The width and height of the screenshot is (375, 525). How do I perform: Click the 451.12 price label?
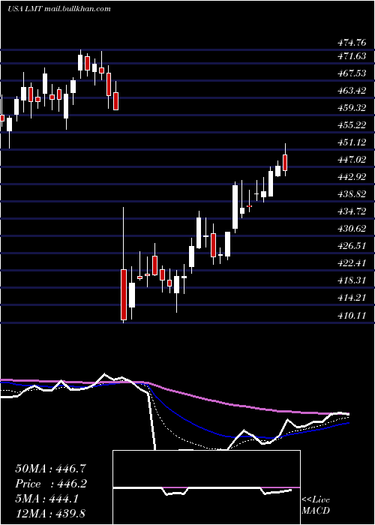(x=352, y=142)
